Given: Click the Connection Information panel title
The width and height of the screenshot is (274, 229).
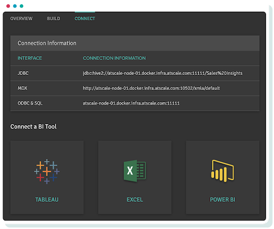Looking at the screenshot, I should 47,43.
